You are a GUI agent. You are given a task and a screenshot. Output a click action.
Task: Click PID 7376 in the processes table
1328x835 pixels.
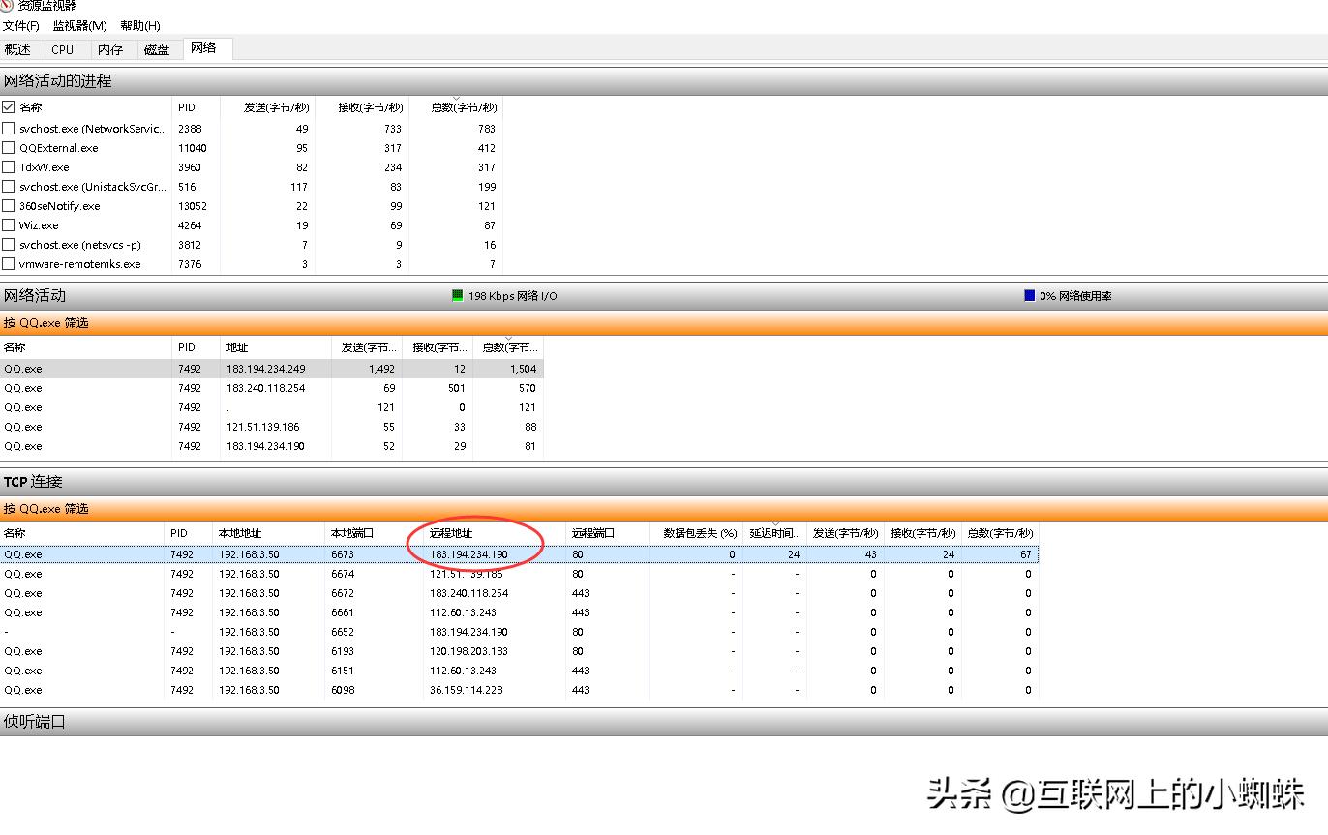click(190, 264)
